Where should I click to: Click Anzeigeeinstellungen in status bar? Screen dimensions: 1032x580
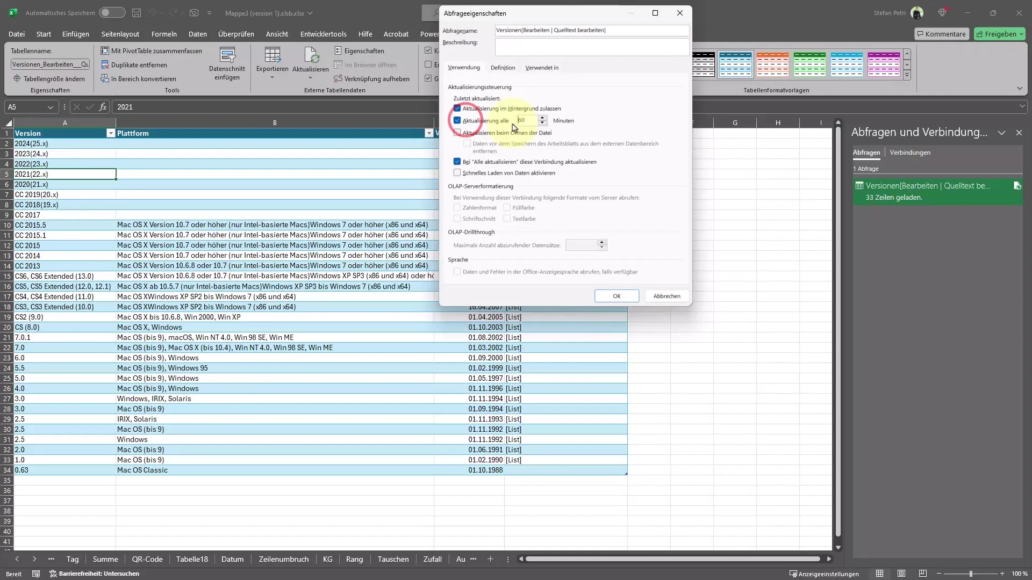(824, 574)
